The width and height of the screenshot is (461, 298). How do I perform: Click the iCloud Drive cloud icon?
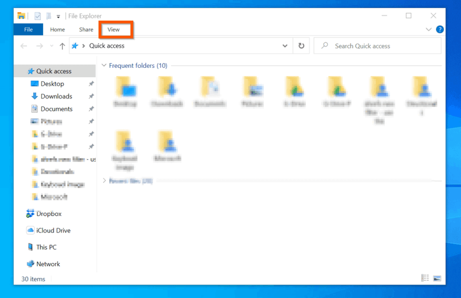point(31,230)
